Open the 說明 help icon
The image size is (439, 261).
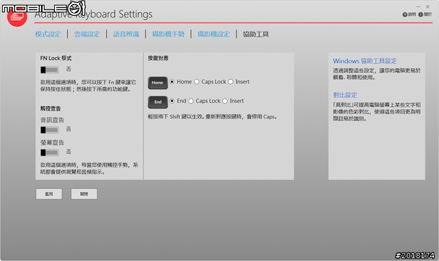(x=409, y=14)
